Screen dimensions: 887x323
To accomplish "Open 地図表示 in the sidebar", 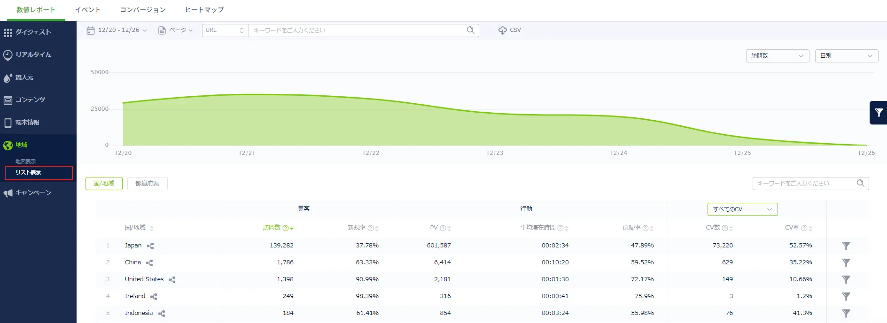I will click(26, 161).
